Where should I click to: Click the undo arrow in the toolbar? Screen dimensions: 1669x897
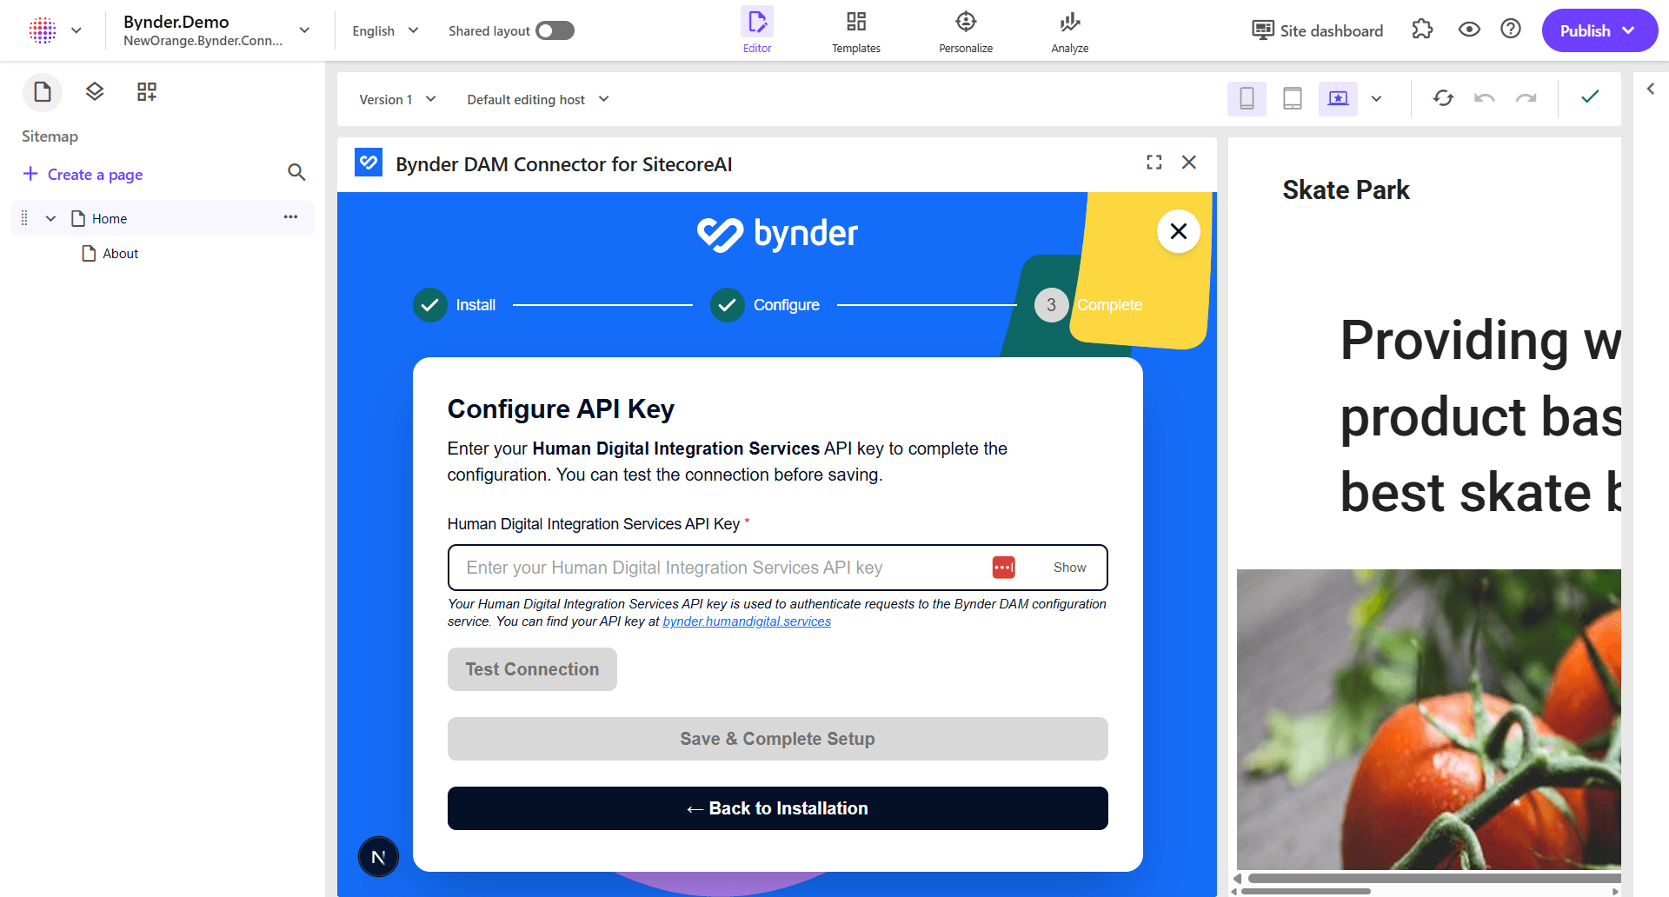coord(1484,98)
